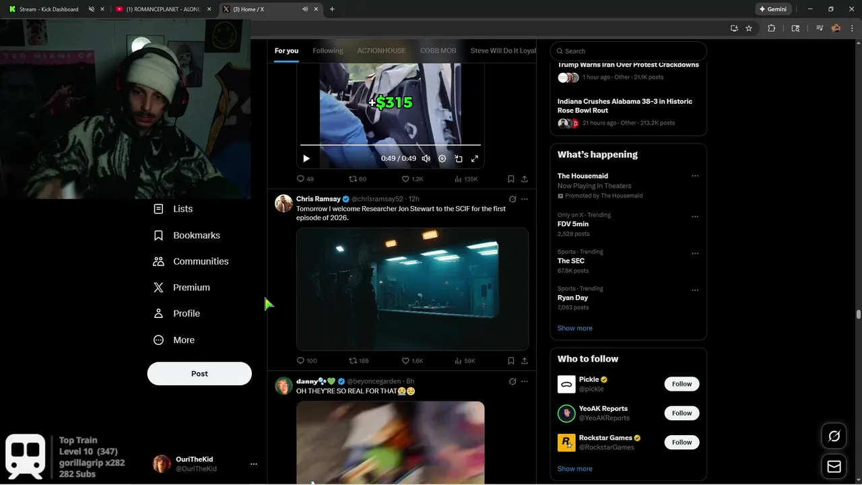
Task: Share the $315 video post
Action: pyautogui.click(x=525, y=179)
